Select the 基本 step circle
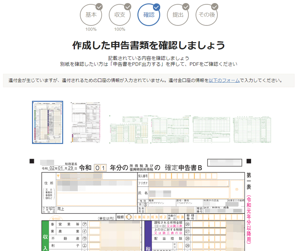297x251 pixels. tap(91, 15)
